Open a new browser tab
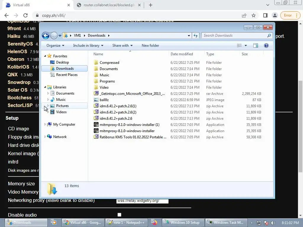The image size is (303, 227). (x=151, y=5)
